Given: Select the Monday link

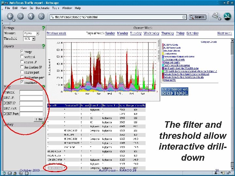Looking at the screenshot, I should (x=123, y=33).
